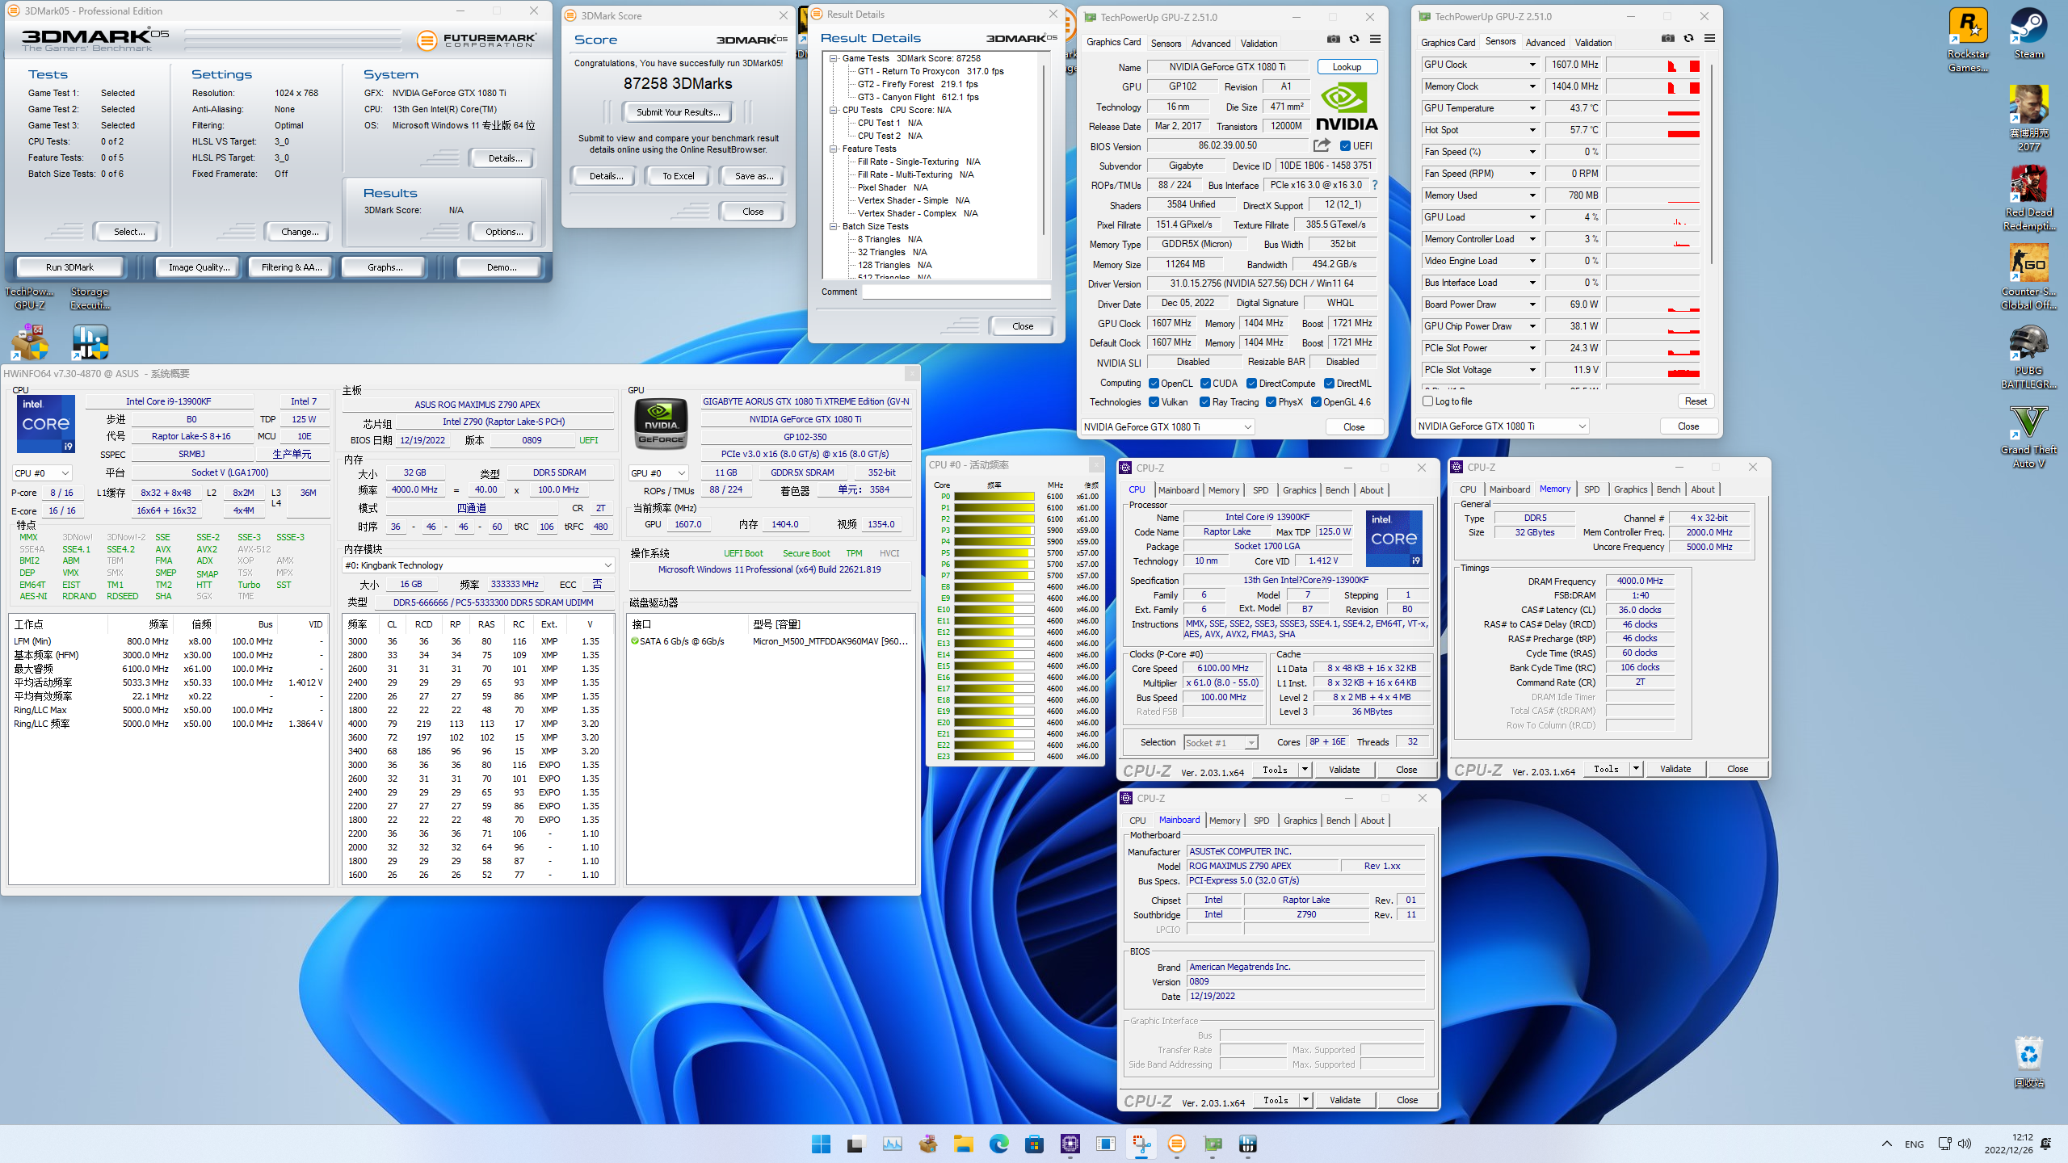The width and height of the screenshot is (2068, 1163).
Task: Open the Counter-Strike Global Offensive desktop icon
Action: coord(2028,277)
